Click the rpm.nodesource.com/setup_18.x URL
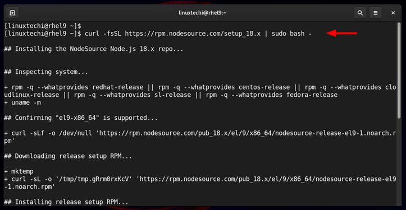The width and height of the screenshot is (406, 210). click(x=193, y=34)
